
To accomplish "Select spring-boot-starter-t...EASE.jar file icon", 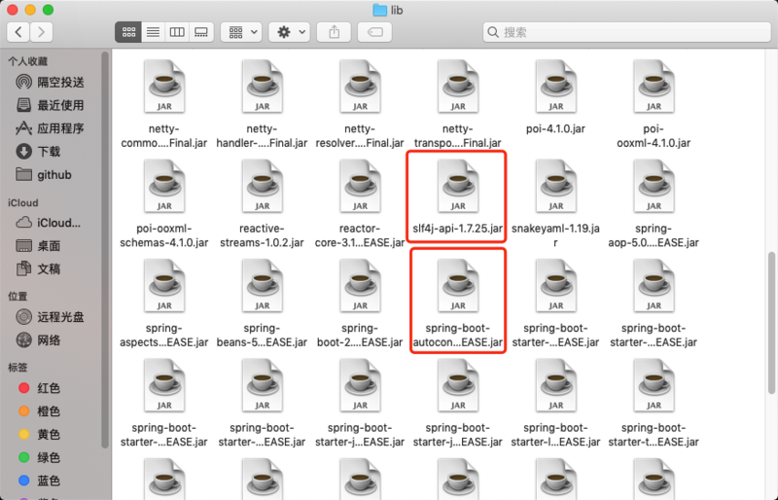I will pos(654,386).
